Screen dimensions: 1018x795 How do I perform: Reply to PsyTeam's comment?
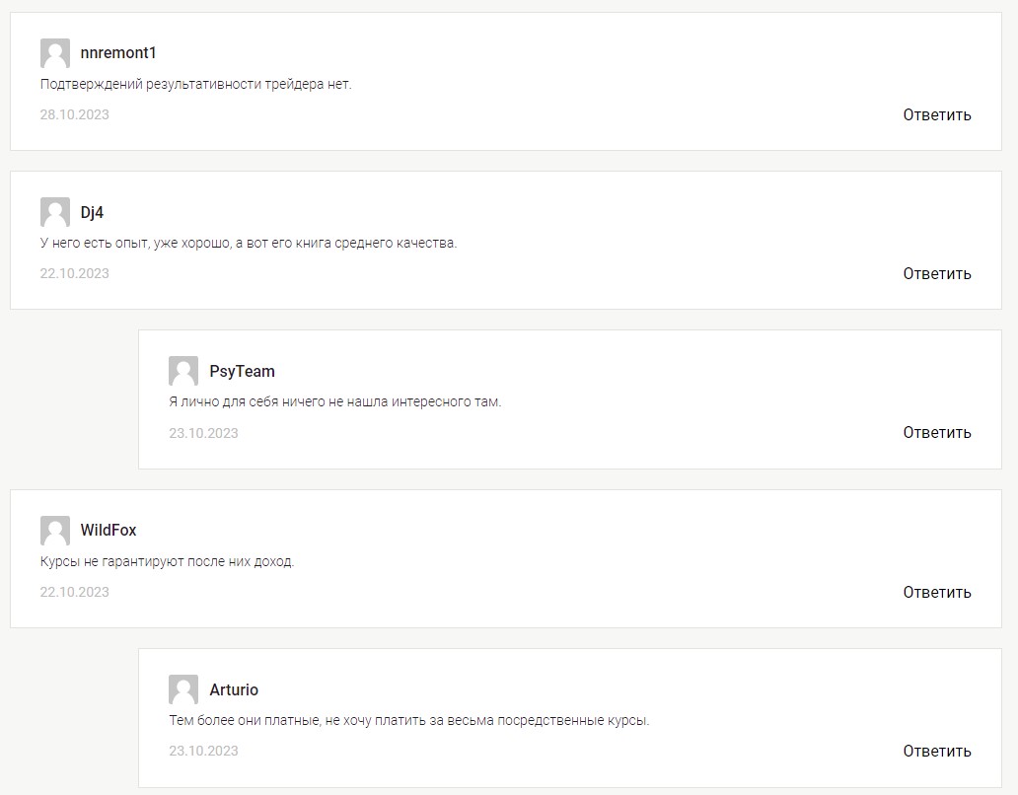pos(937,433)
